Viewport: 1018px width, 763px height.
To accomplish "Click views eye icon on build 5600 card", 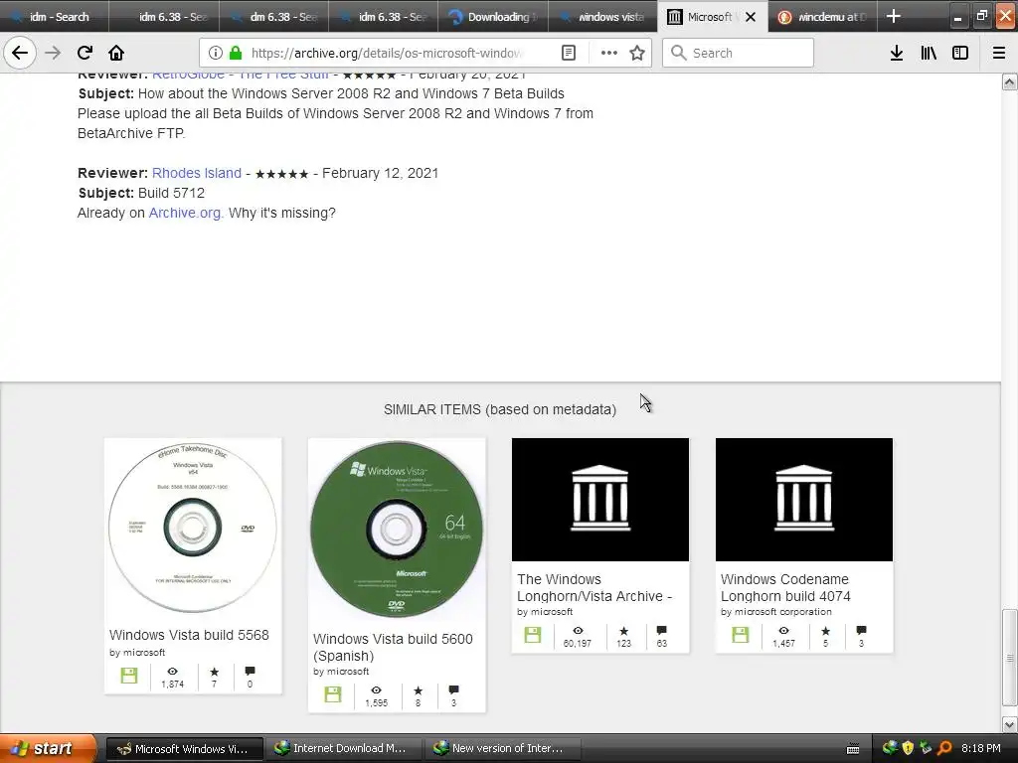I will [376, 690].
